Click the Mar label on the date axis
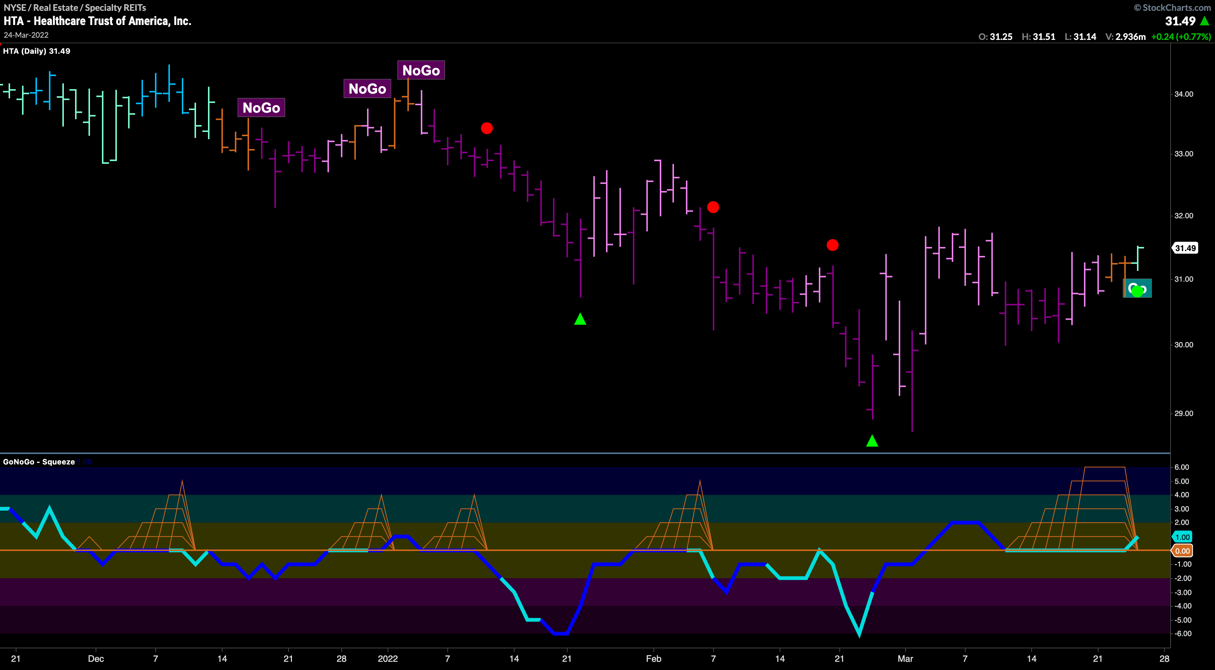Image resolution: width=1215 pixels, height=670 pixels. (x=905, y=659)
